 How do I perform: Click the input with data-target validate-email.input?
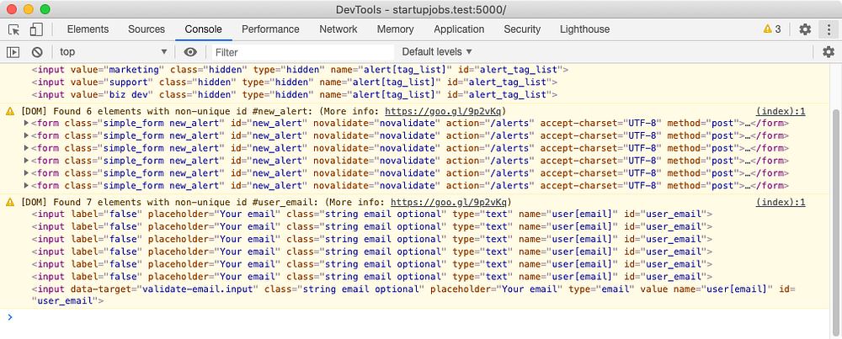click(413, 295)
